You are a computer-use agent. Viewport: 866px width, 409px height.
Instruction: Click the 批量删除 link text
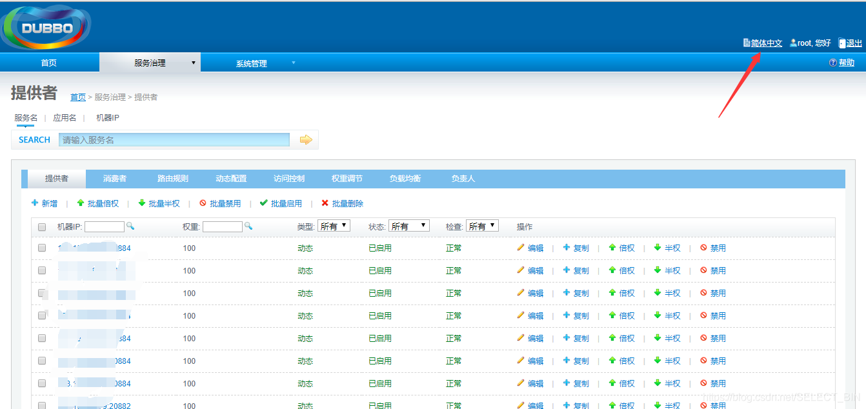(x=348, y=203)
